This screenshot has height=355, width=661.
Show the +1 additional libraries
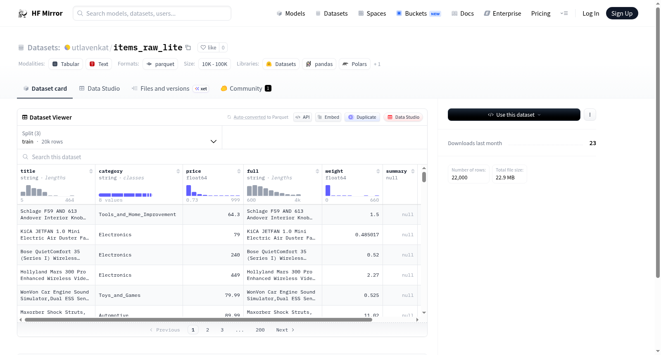point(377,64)
